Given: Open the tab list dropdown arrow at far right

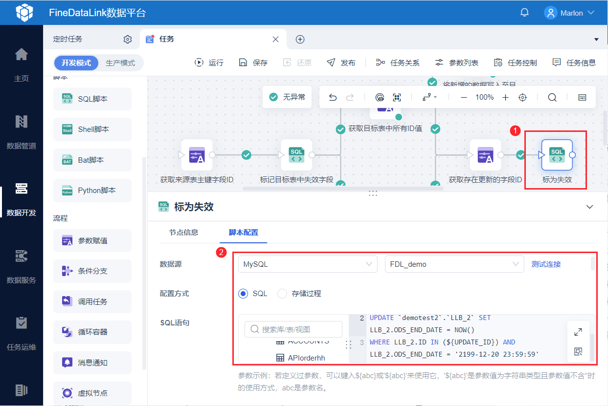Looking at the screenshot, I should pos(596,40).
